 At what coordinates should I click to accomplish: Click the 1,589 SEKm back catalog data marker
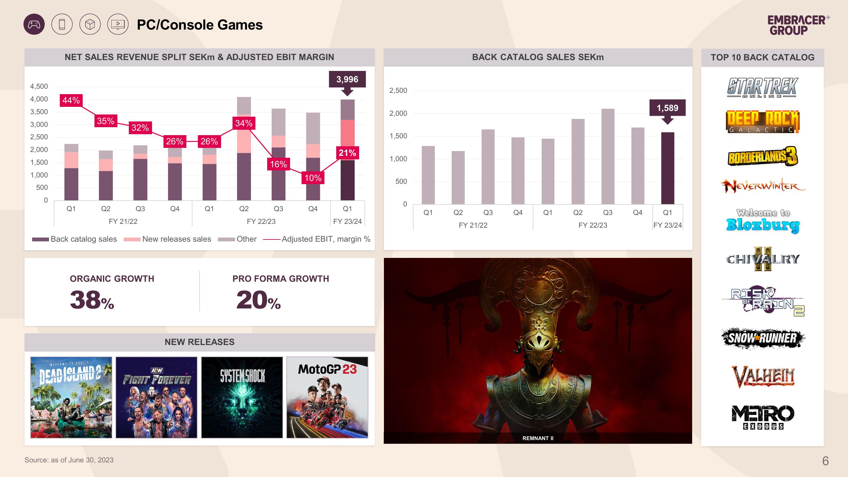click(x=666, y=108)
